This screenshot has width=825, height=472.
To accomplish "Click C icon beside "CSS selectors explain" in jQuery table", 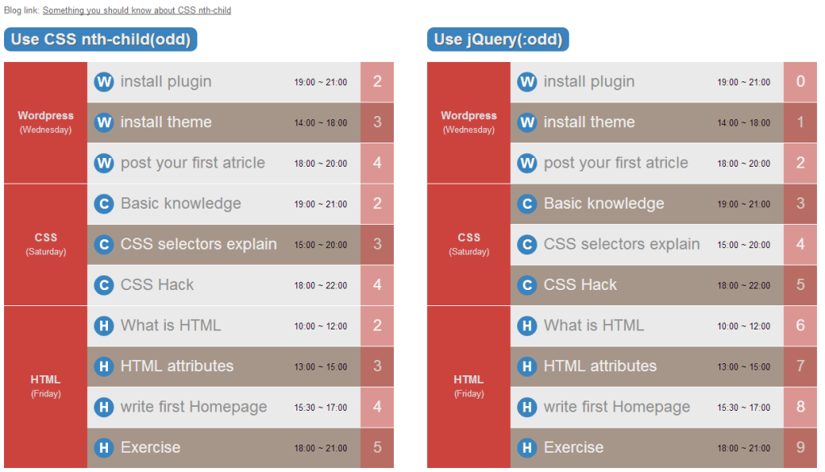I will [x=527, y=244].
